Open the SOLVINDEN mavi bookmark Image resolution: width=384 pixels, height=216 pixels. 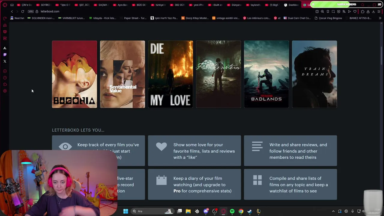pos(41,18)
